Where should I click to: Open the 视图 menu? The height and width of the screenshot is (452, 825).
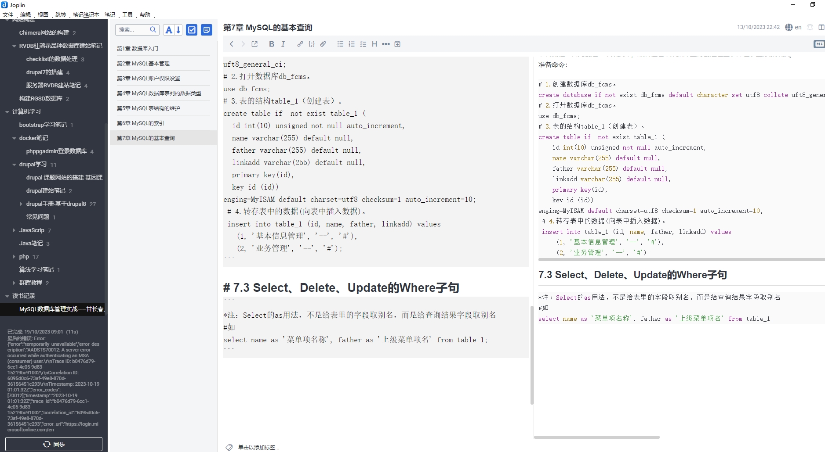pos(43,14)
